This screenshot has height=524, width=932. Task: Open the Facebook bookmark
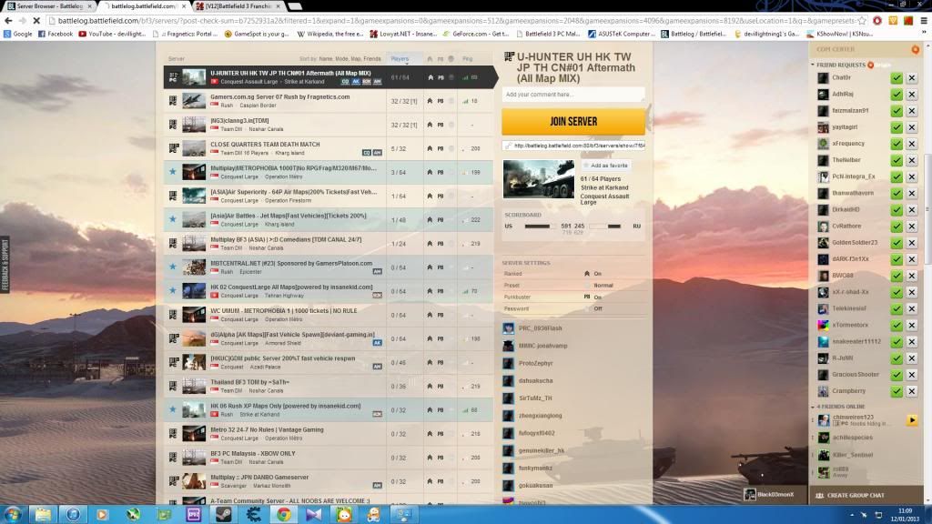pos(56,34)
